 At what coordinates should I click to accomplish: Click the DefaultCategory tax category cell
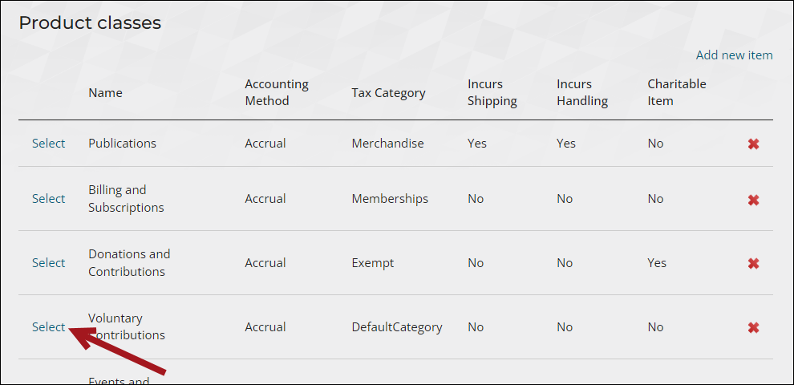coord(397,327)
